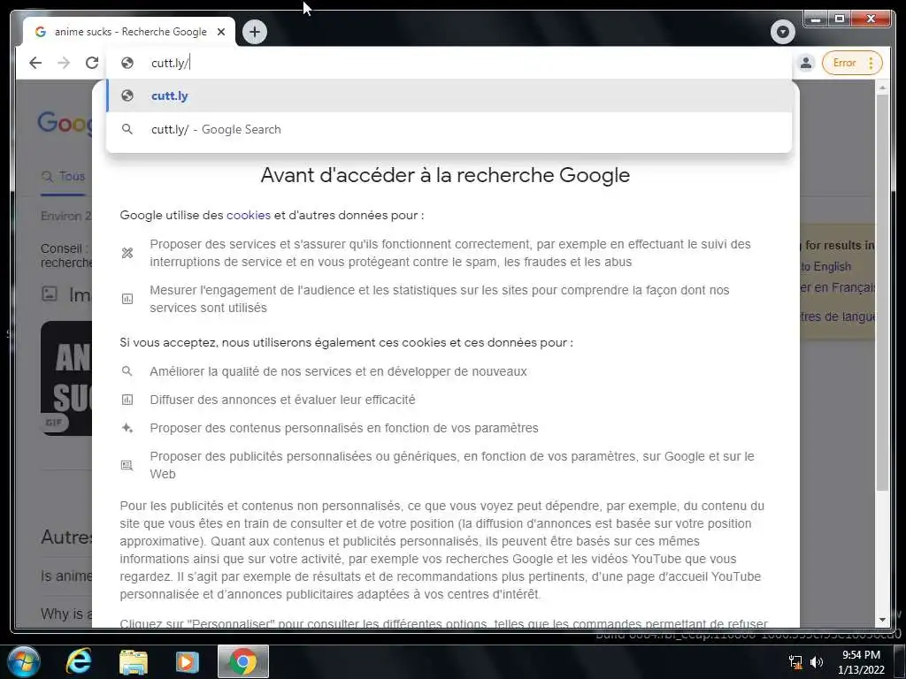Click the magnifier icon in the search suggestion
Screen dimensions: 906x679
[x=127, y=129]
